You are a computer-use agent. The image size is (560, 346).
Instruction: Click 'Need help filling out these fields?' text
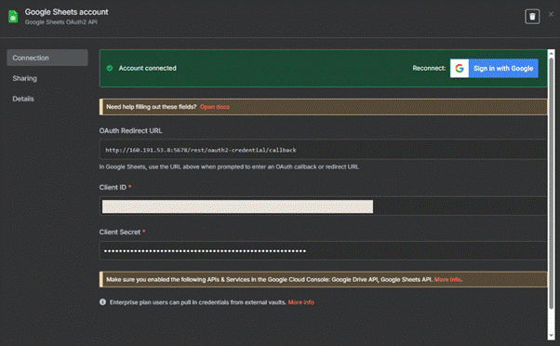pyautogui.click(x=152, y=107)
